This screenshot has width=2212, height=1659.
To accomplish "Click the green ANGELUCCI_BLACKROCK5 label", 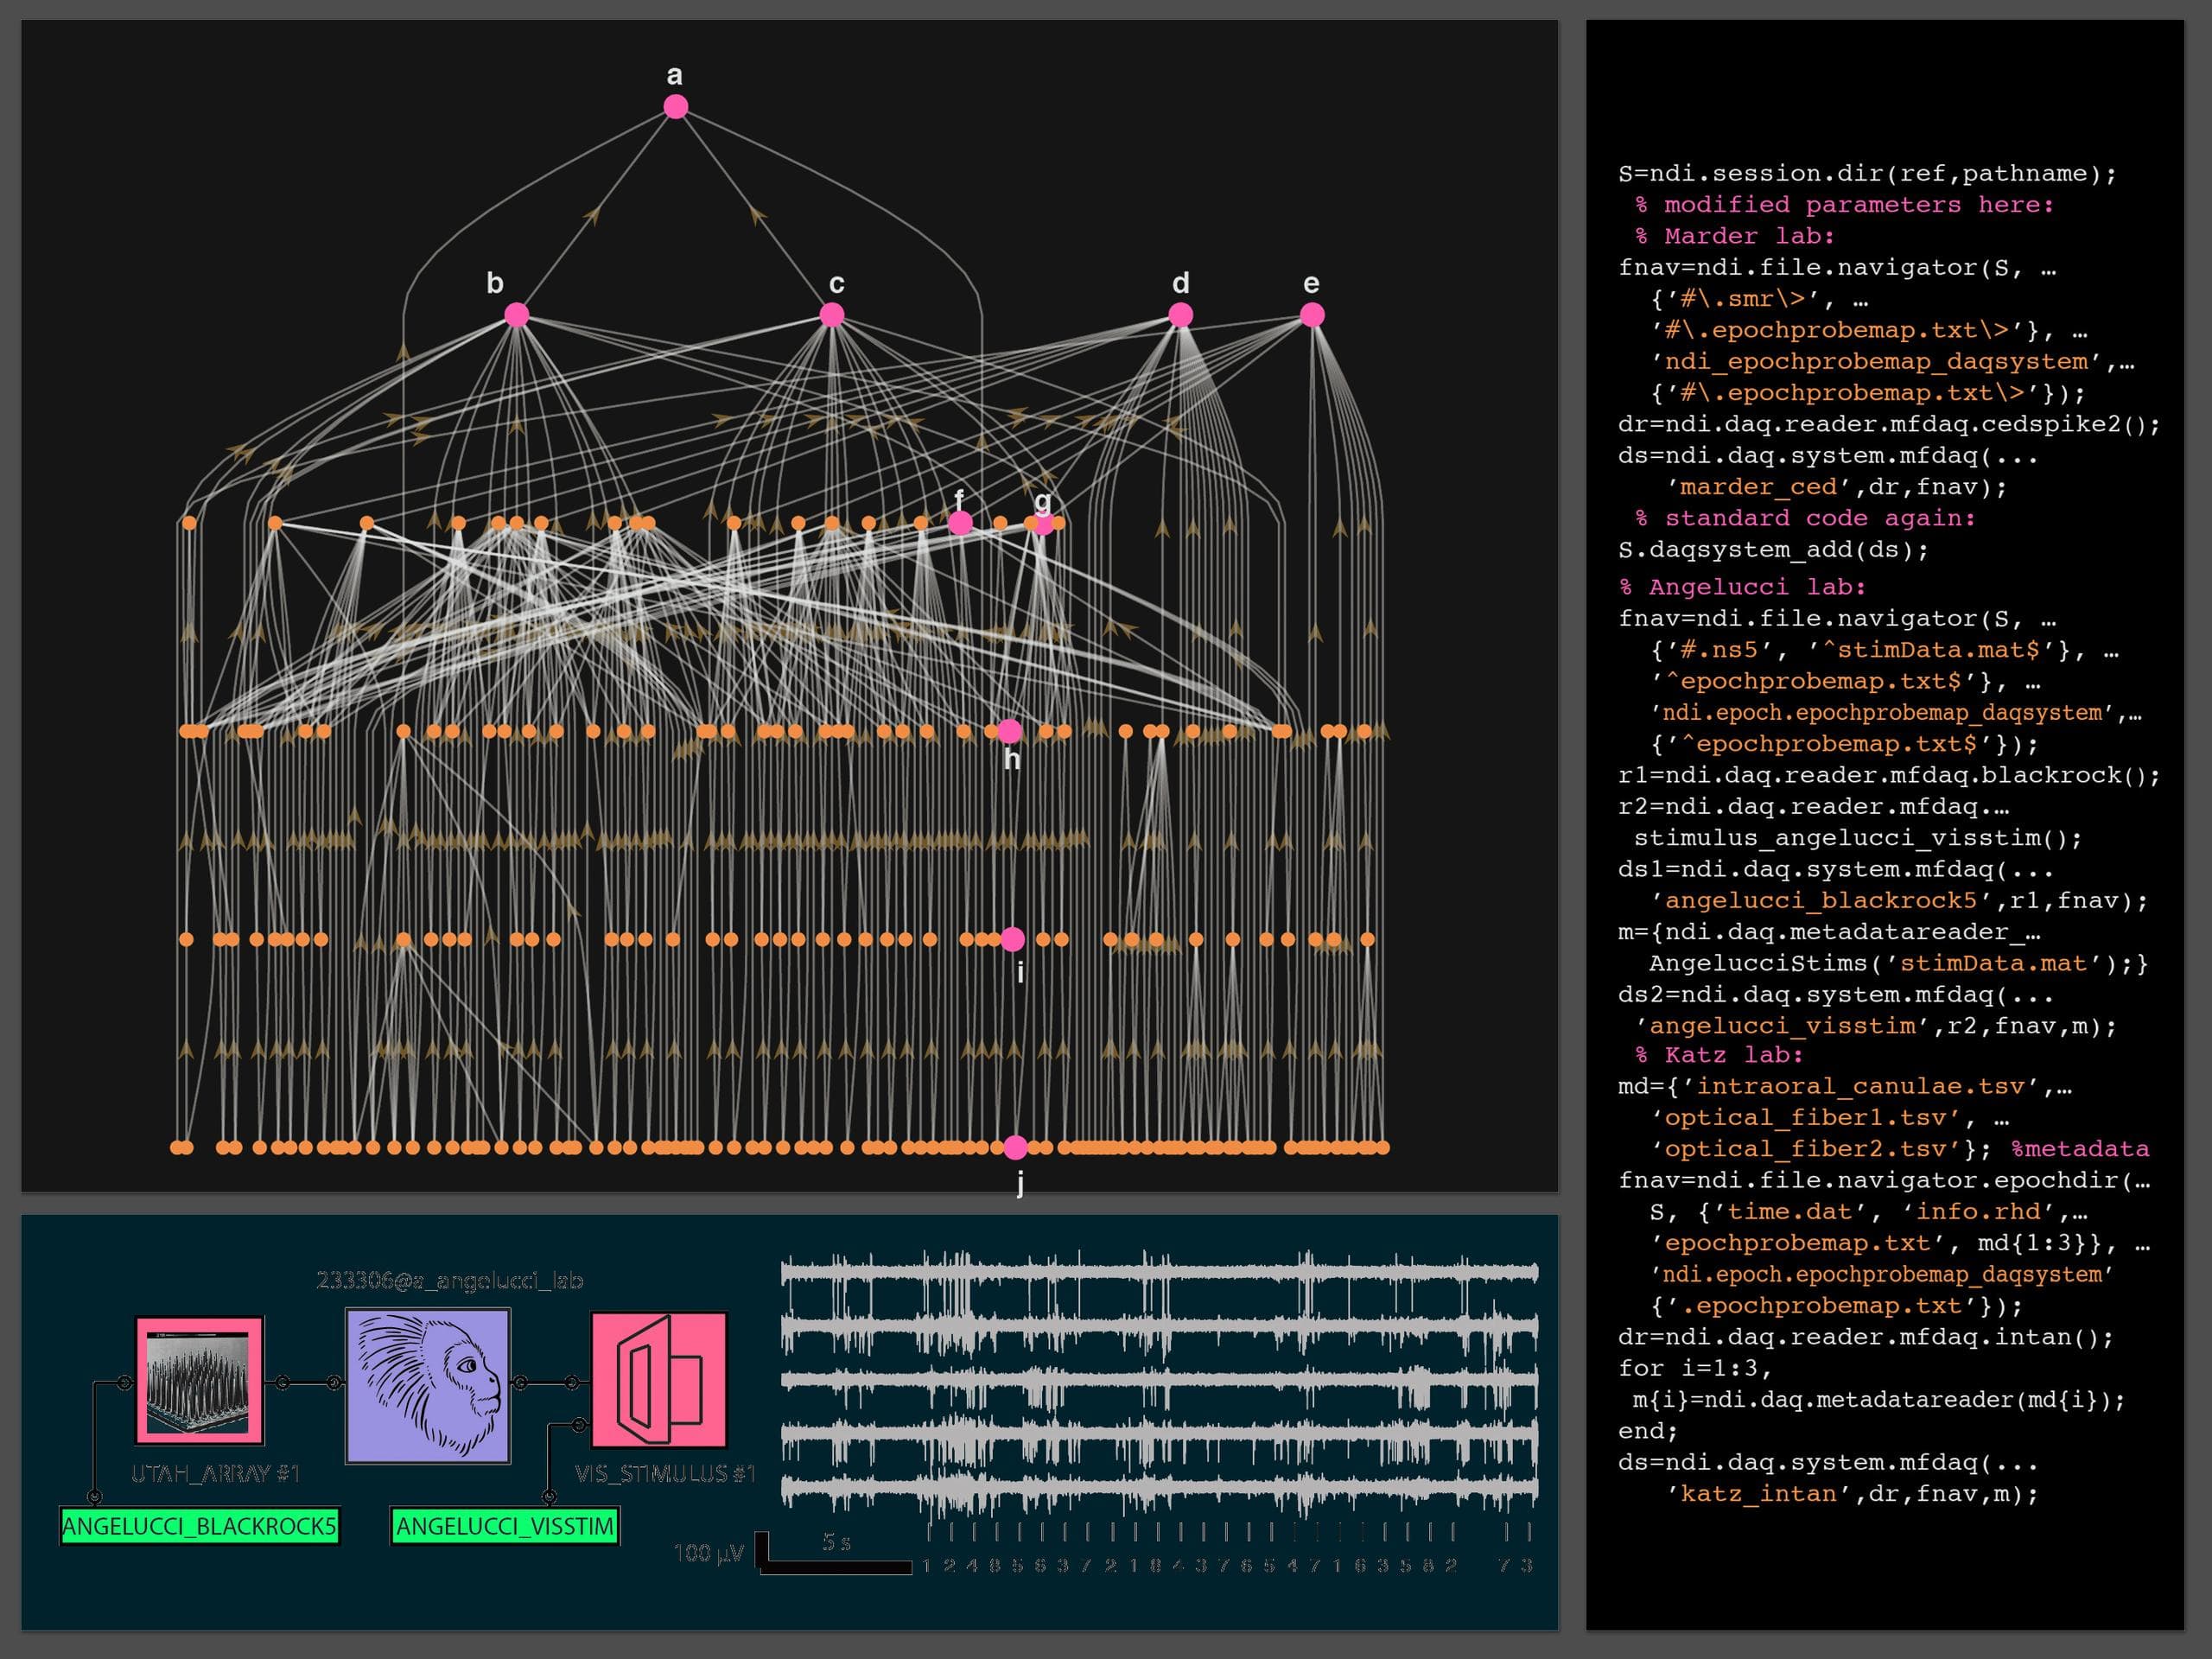I will click(200, 1526).
